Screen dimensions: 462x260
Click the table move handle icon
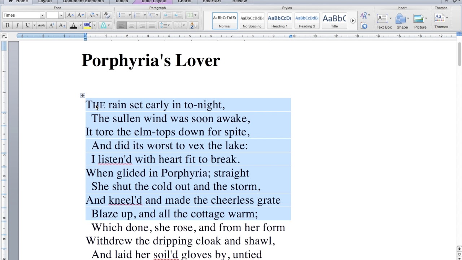pyautogui.click(x=83, y=95)
